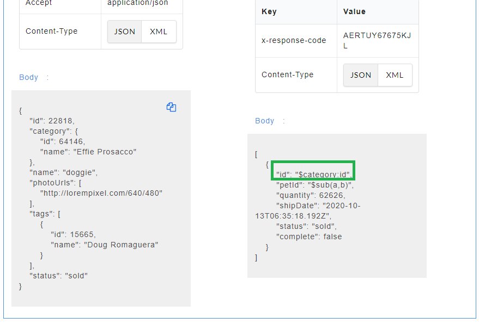The width and height of the screenshot is (479, 330).
Task: Select XML format for request Content-Type
Action: (x=158, y=32)
